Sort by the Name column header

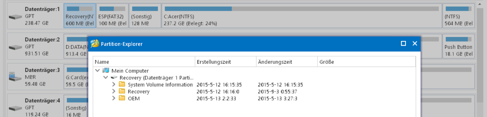[144, 62]
